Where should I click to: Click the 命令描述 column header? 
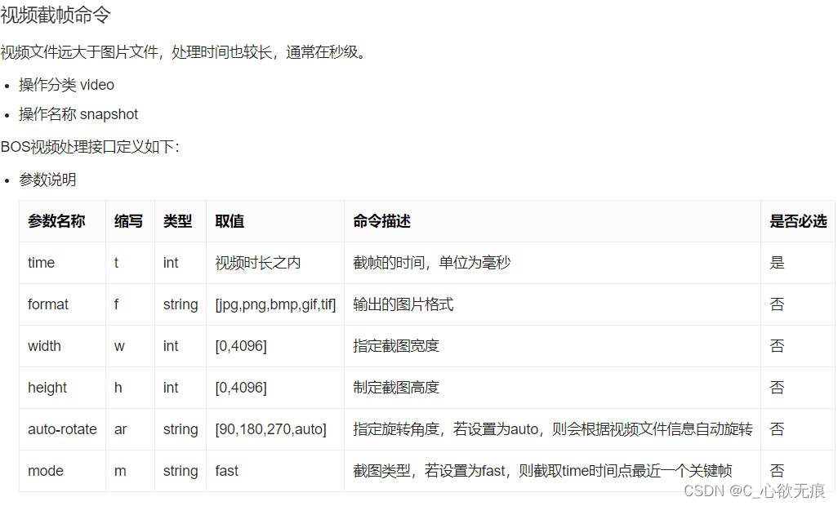pos(381,221)
